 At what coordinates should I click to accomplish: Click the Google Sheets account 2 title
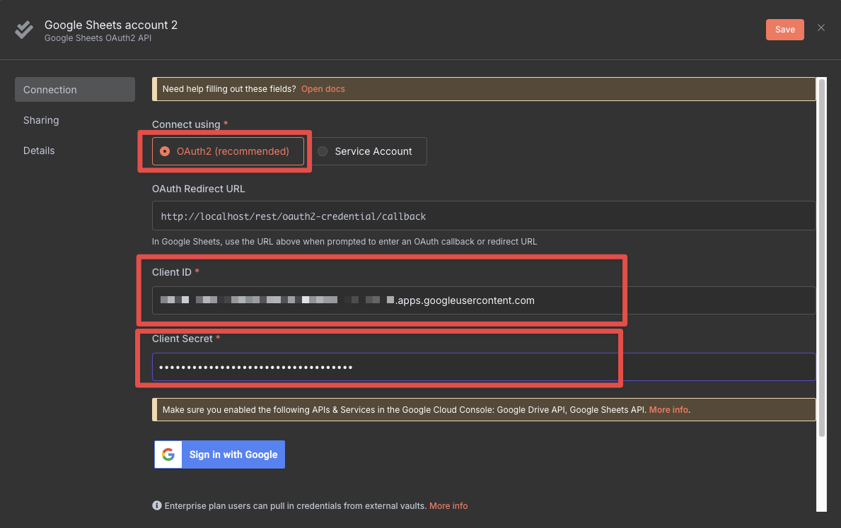tap(111, 25)
